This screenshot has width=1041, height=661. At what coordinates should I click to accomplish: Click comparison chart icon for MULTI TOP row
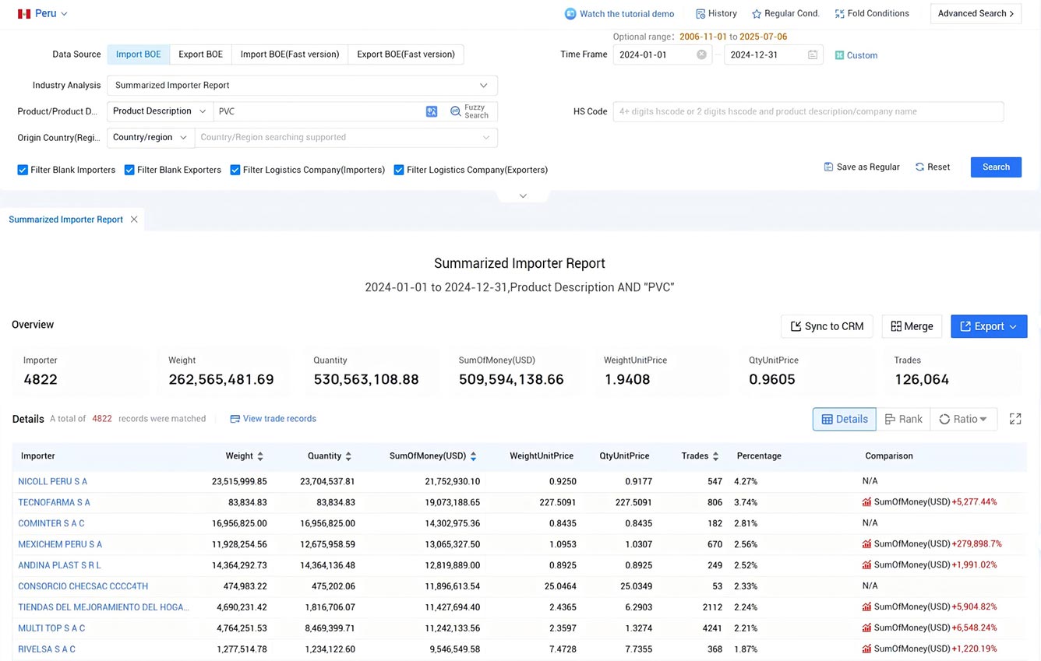866,628
